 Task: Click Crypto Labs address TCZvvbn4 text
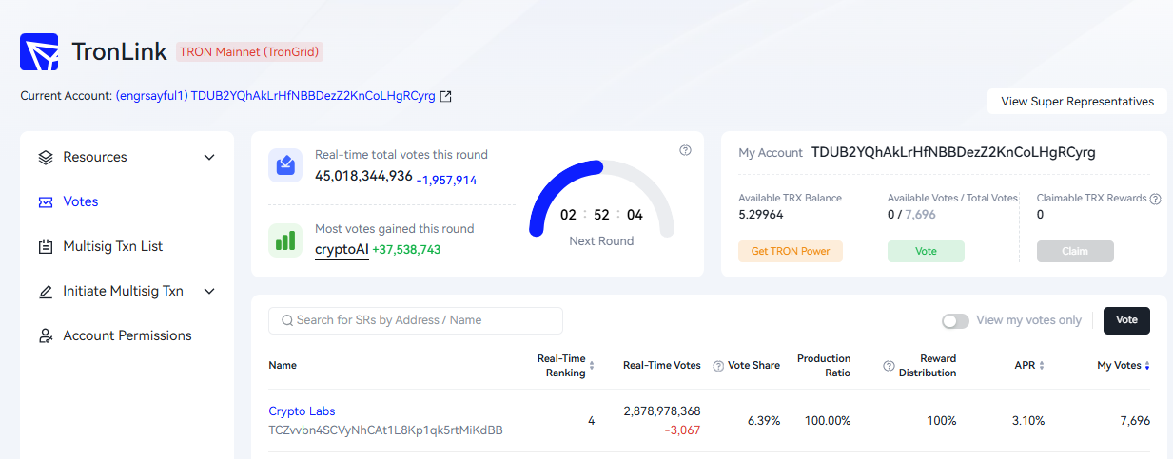pos(385,430)
